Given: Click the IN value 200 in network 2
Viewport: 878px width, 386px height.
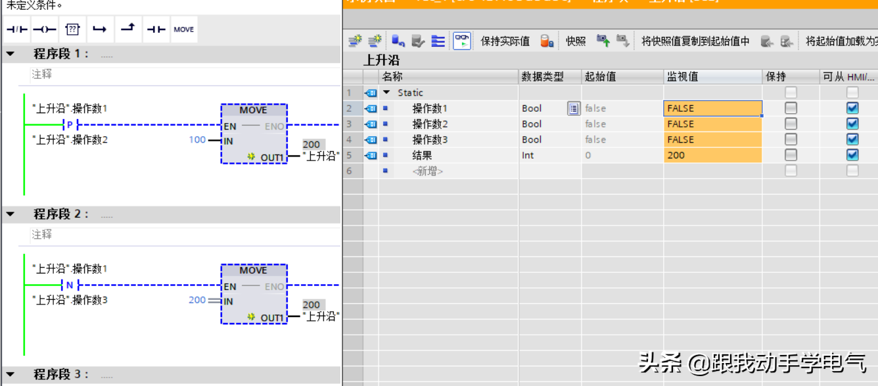Looking at the screenshot, I should click(197, 300).
